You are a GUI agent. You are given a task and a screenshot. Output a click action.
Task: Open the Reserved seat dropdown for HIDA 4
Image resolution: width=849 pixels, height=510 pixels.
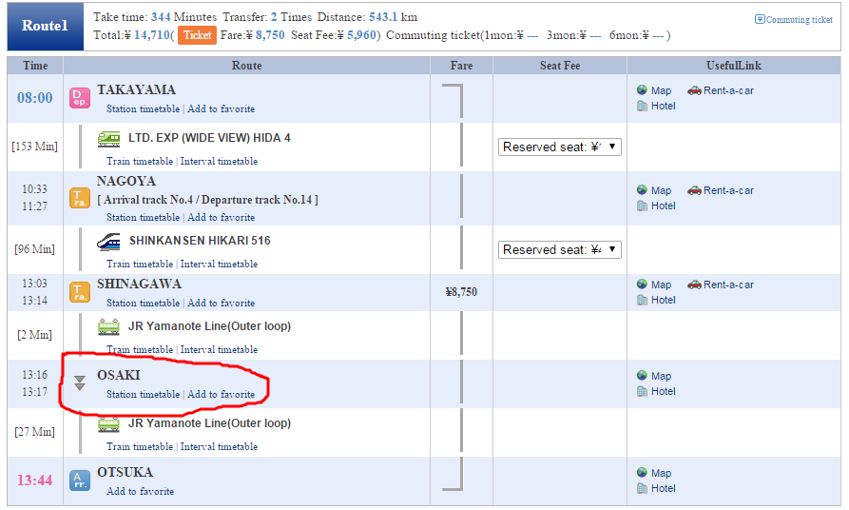tap(559, 147)
